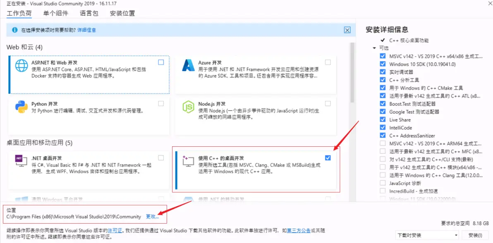Switch to the 单个组件 tab
The width and height of the screenshot is (493, 243).
(56, 13)
